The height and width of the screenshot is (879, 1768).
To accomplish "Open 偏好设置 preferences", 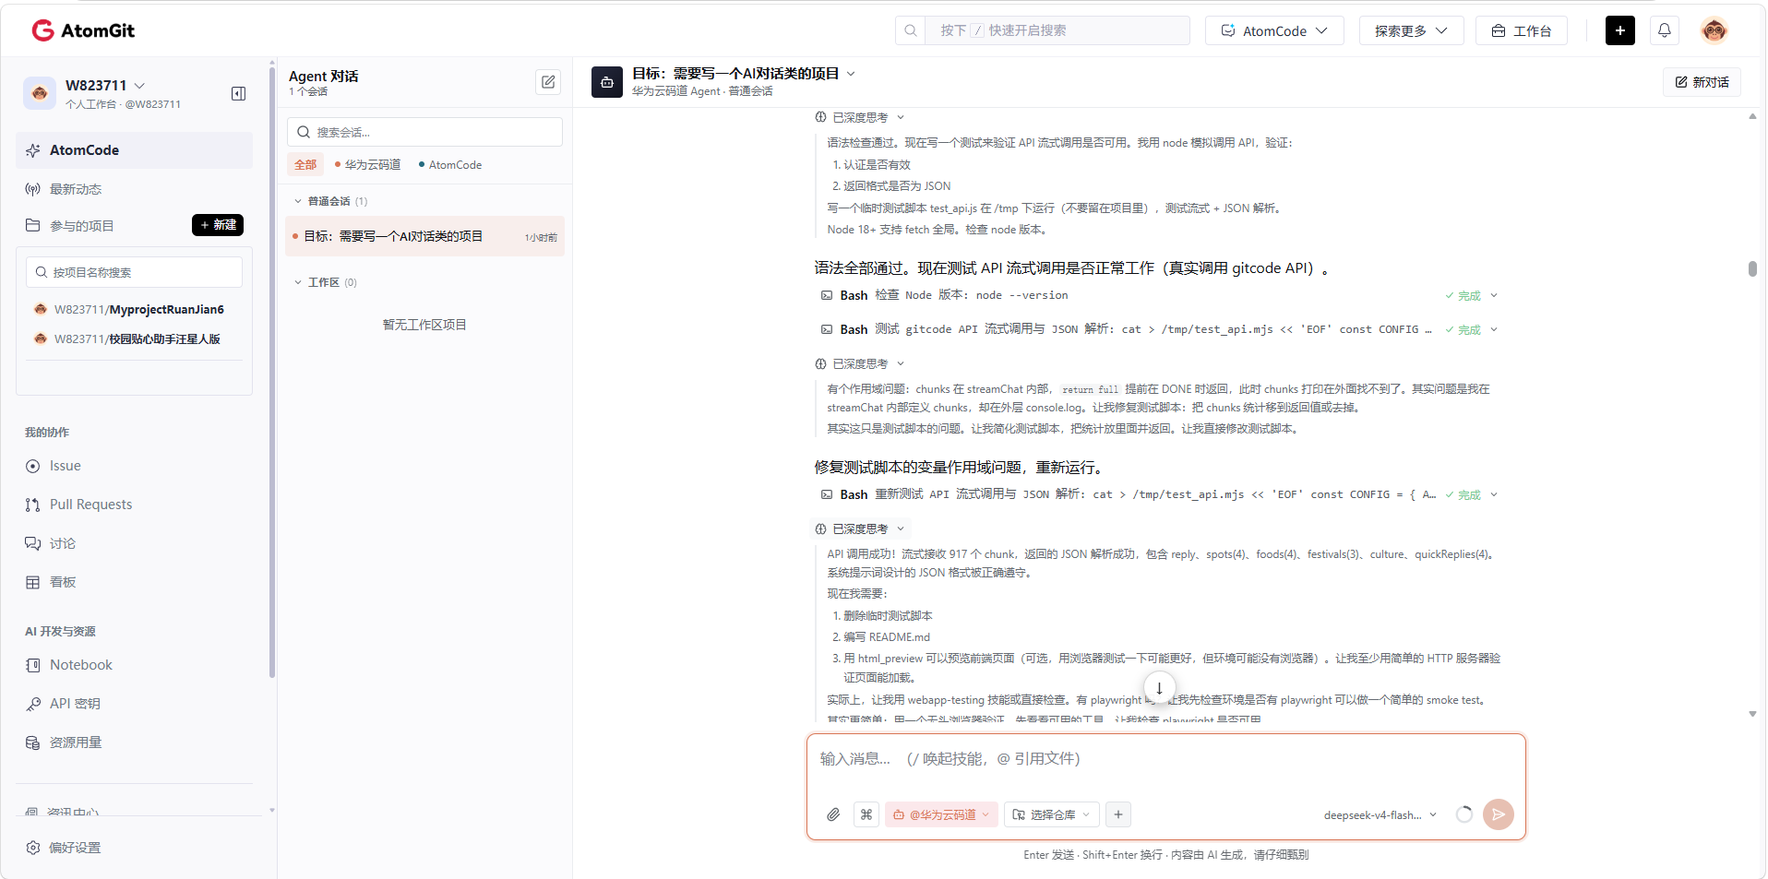I will [75, 848].
